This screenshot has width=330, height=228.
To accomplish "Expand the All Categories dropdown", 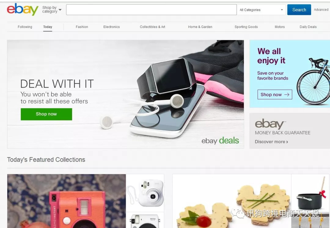I will point(261,10).
